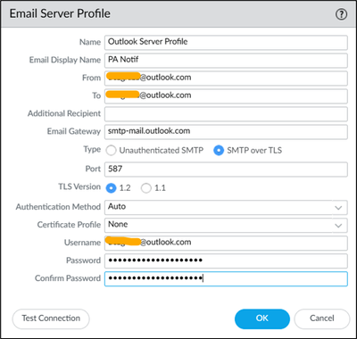The width and height of the screenshot is (357, 339).
Task: Confirm with the OK button
Action: [x=262, y=318]
